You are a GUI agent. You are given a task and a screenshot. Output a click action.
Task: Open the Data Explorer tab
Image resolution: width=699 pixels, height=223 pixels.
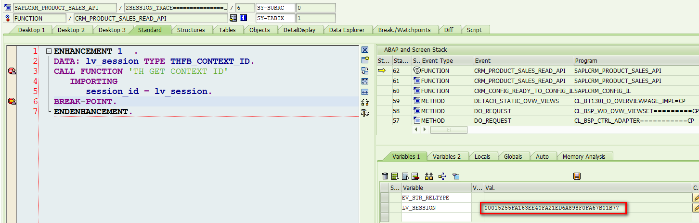point(346,30)
